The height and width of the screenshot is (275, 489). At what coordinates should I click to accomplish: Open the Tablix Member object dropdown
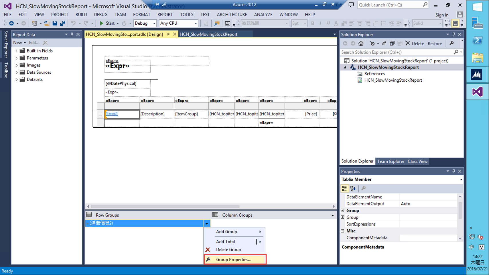[461, 180]
